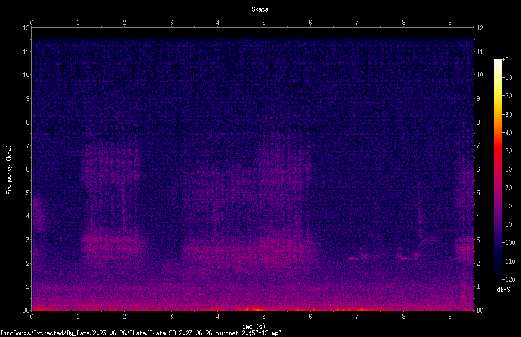521x337 pixels.
Task: Click the '5' tick label on the bottom time axis
Action: click(x=264, y=317)
